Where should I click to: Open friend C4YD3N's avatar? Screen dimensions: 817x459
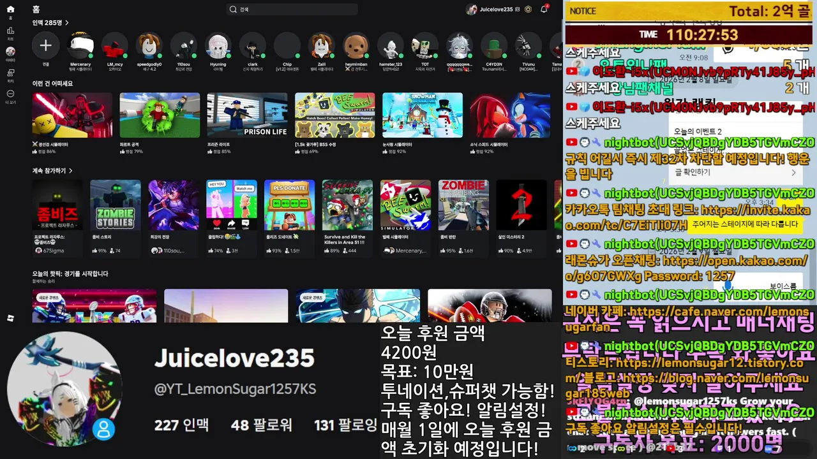494,46
